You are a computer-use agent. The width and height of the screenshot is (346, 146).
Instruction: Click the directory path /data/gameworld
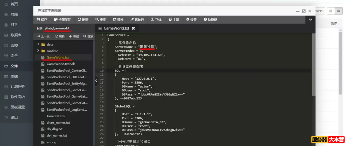[x=57, y=28]
